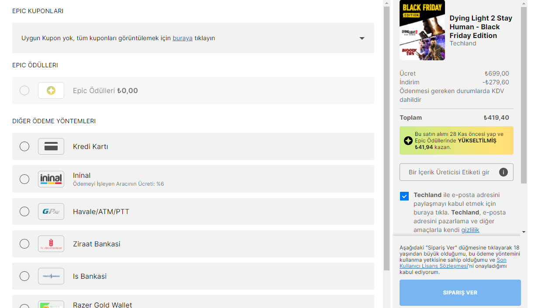
Task: Click the ininal logo icon
Action: (x=51, y=179)
